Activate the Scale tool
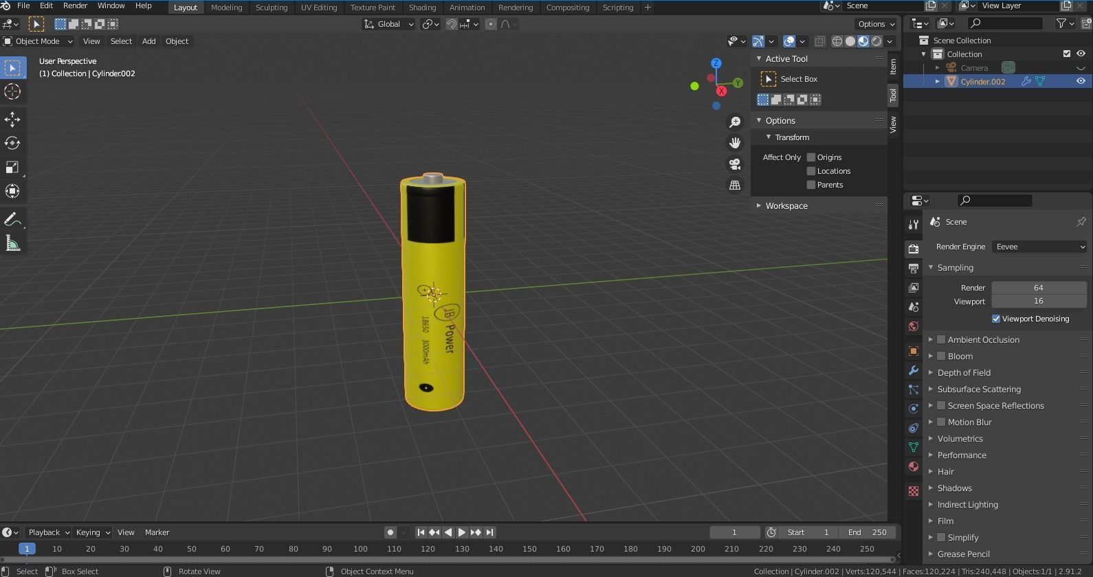Screen dimensions: 1093x577 [x=12, y=167]
